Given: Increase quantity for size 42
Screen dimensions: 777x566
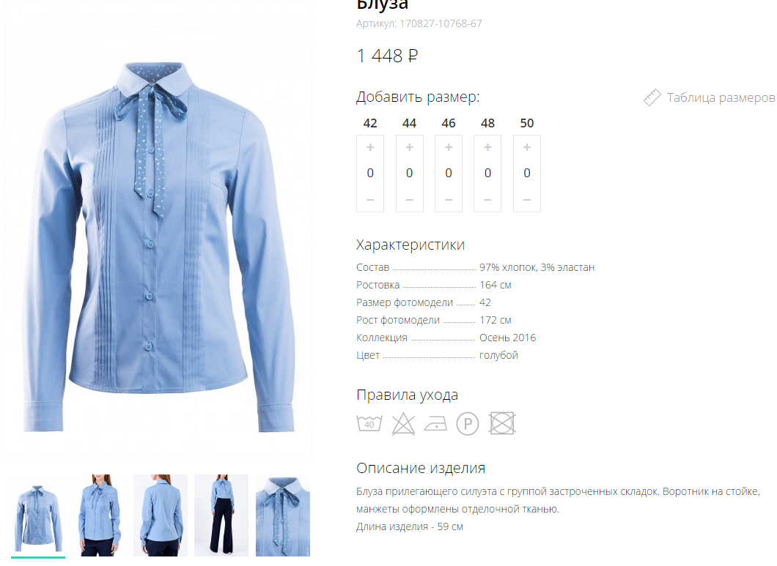Looking at the screenshot, I should point(370,147).
